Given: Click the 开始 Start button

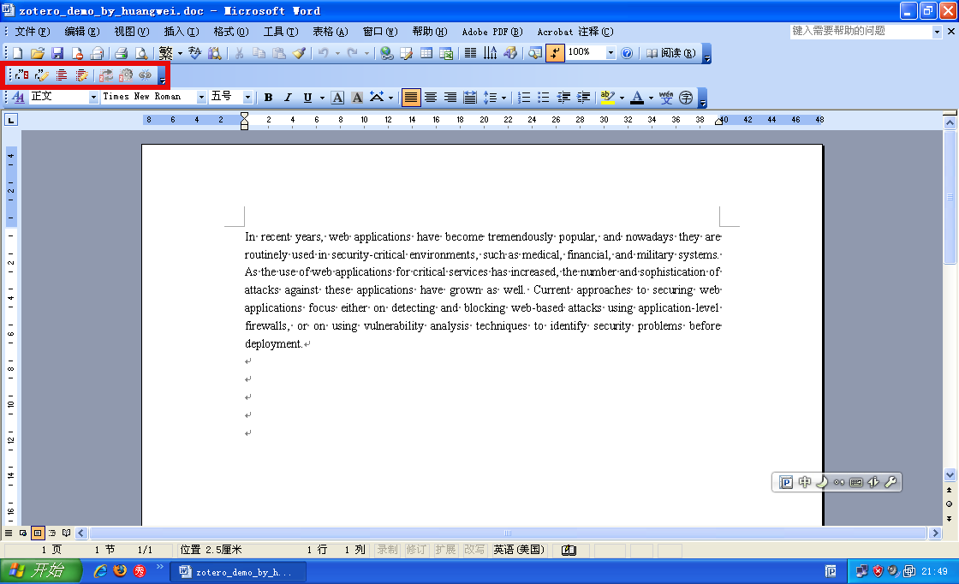Looking at the screenshot, I should [x=40, y=570].
